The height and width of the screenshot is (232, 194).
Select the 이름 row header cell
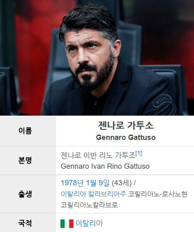(28, 131)
